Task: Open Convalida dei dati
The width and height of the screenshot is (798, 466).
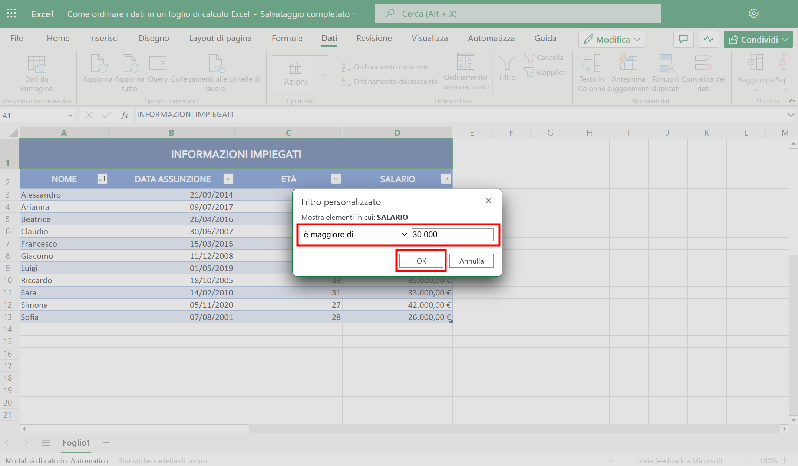Action: tap(703, 70)
